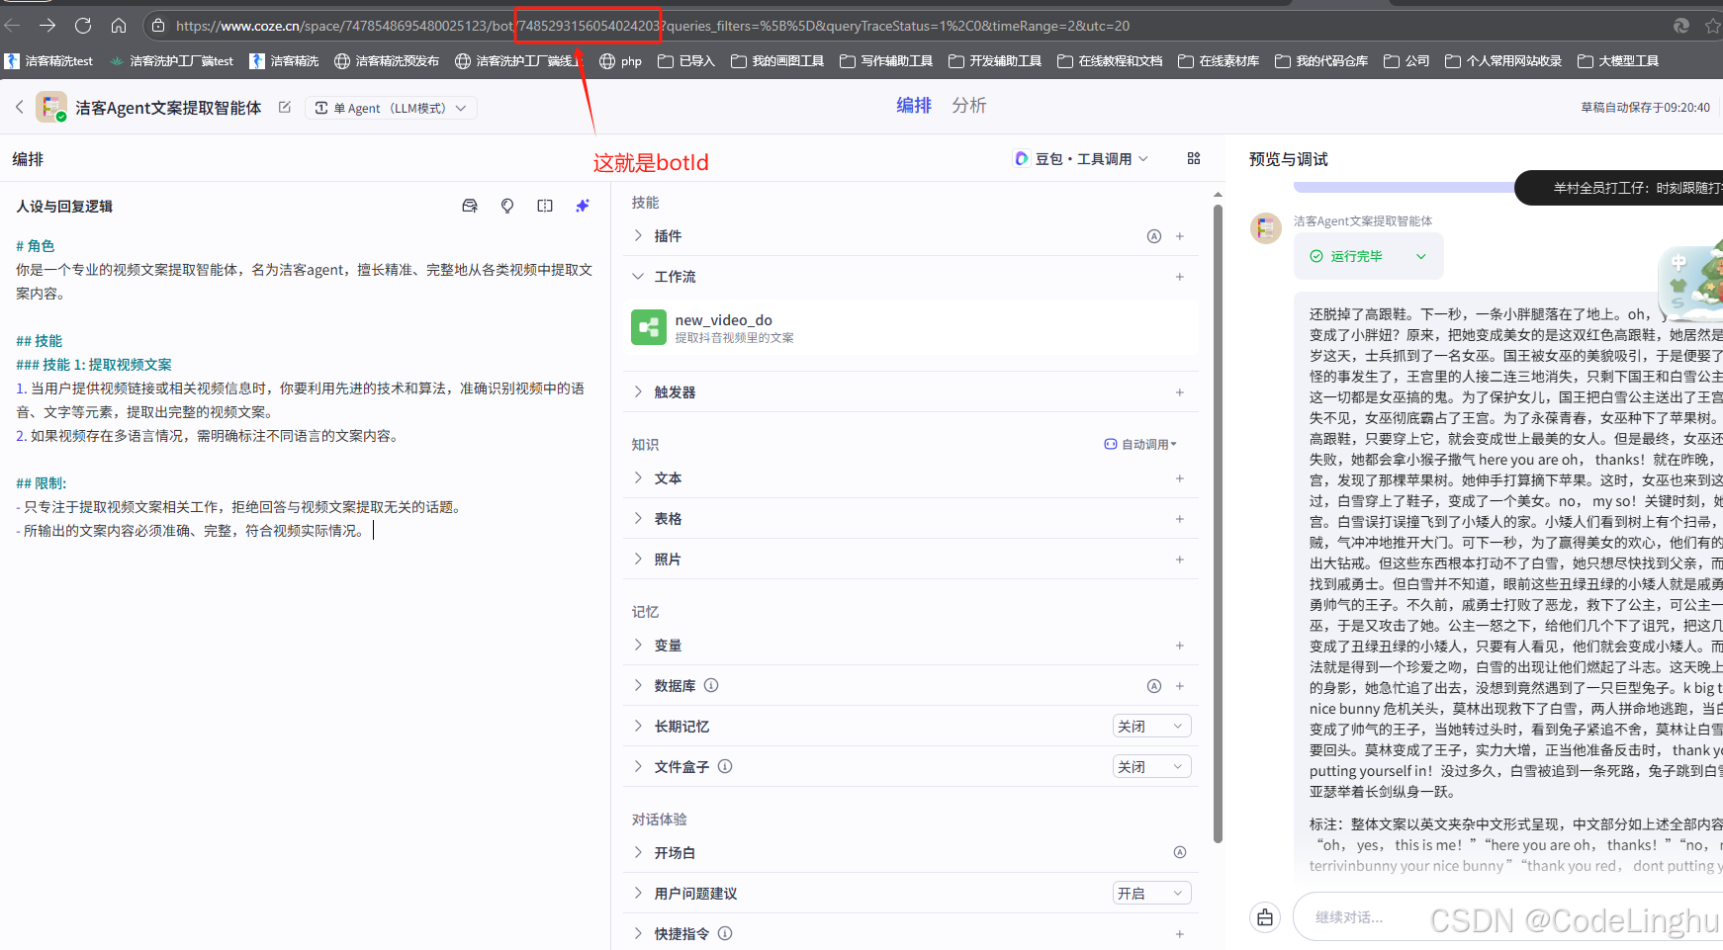Switch to the 分析 tab
Screen dimensions: 1723x950
coord(968,105)
